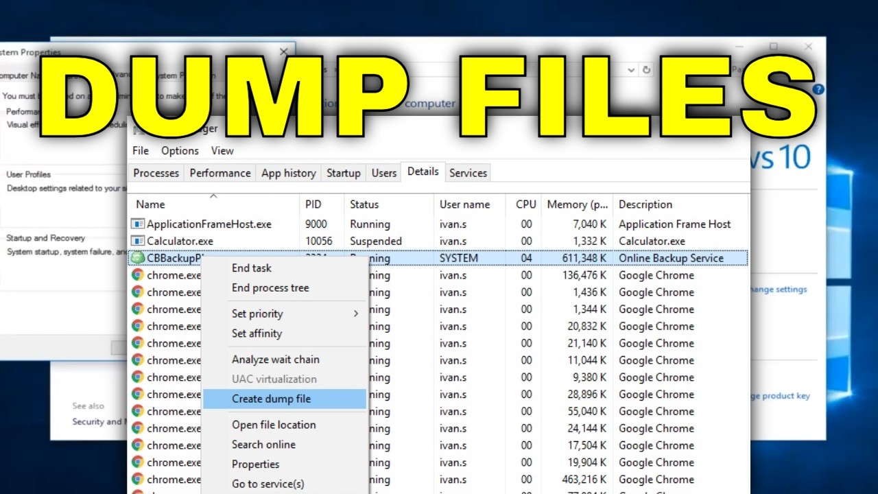Select the Details tab

(x=423, y=172)
